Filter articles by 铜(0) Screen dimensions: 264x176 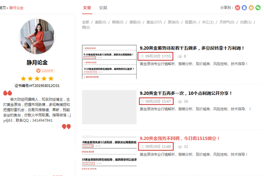tap(86, 27)
